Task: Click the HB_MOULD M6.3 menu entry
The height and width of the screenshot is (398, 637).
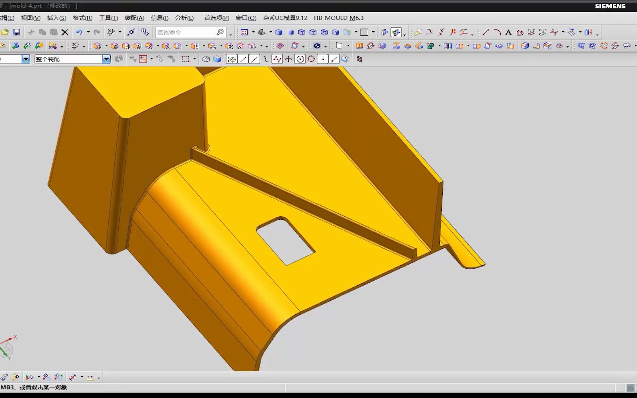Action: [x=338, y=18]
